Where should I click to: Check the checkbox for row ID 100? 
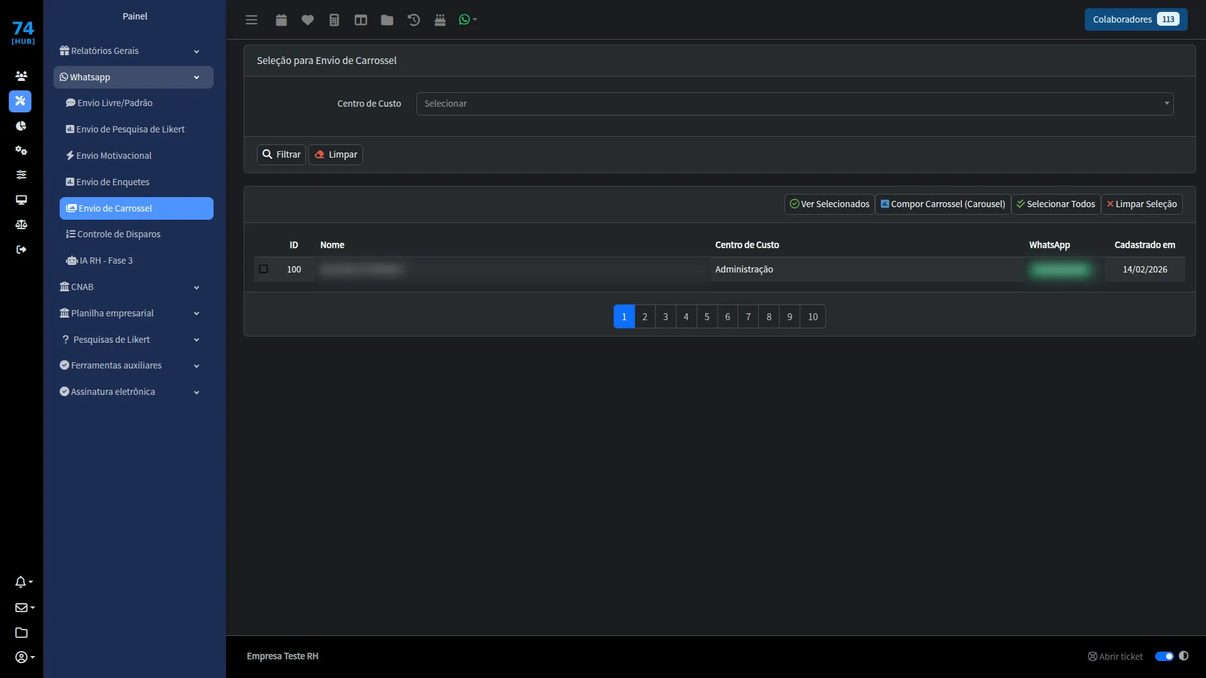(x=264, y=269)
